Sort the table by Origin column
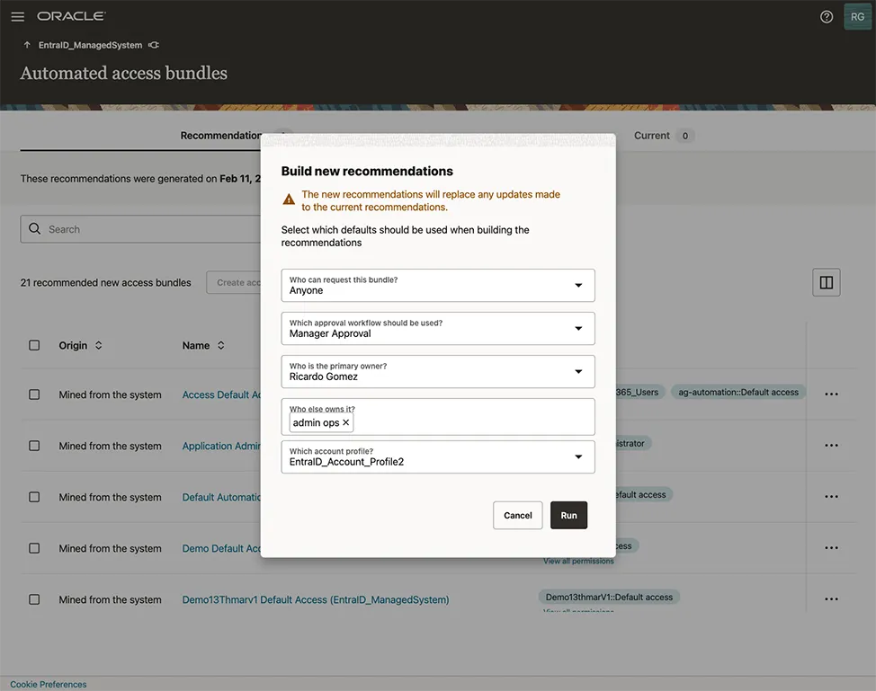Screen dimensions: 876x691 (x=99, y=345)
